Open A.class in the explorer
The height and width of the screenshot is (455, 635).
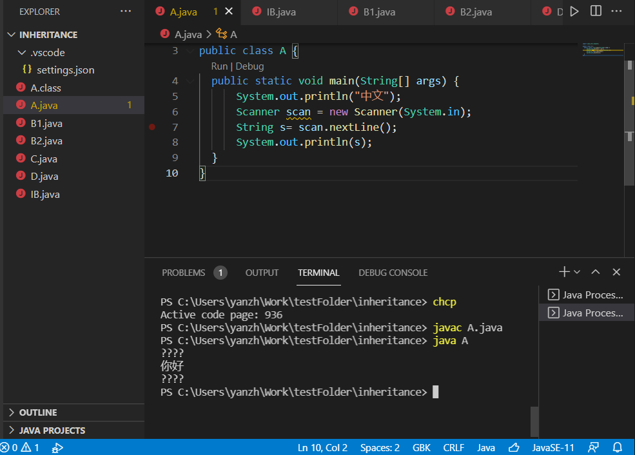[73, 88]
